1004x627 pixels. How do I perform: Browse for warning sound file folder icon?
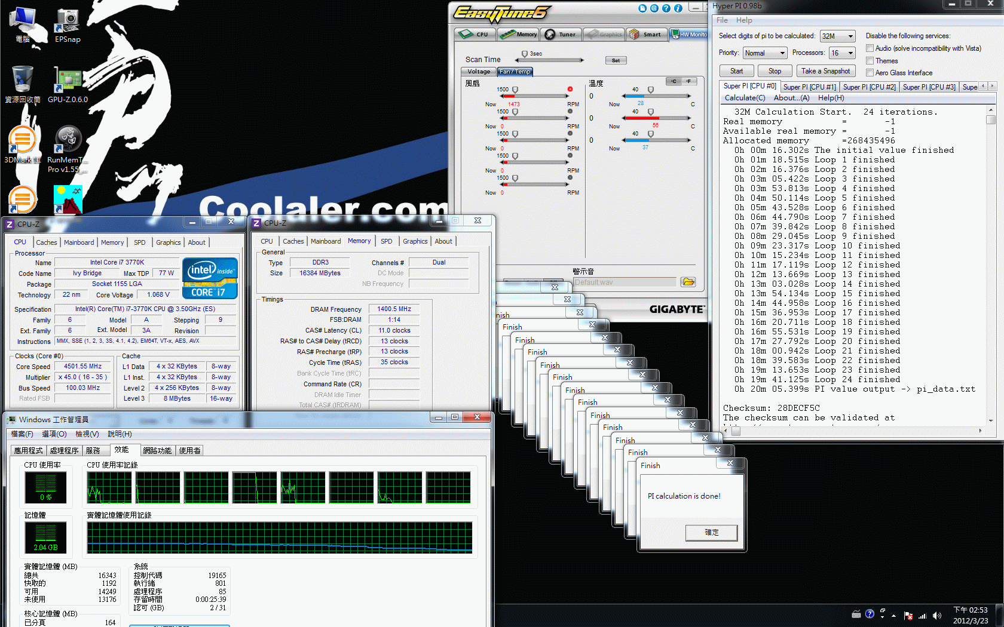click(x=688, y=282)
